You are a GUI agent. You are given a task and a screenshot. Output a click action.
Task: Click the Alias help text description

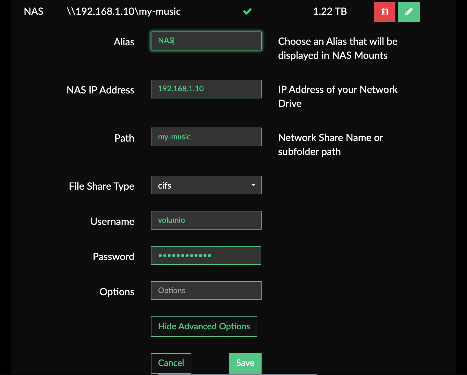pos(338,48)
